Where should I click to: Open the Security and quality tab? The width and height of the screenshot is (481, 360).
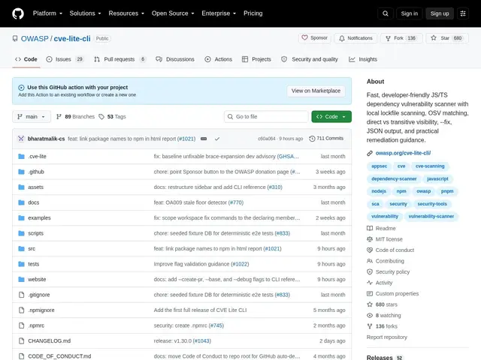310,59
